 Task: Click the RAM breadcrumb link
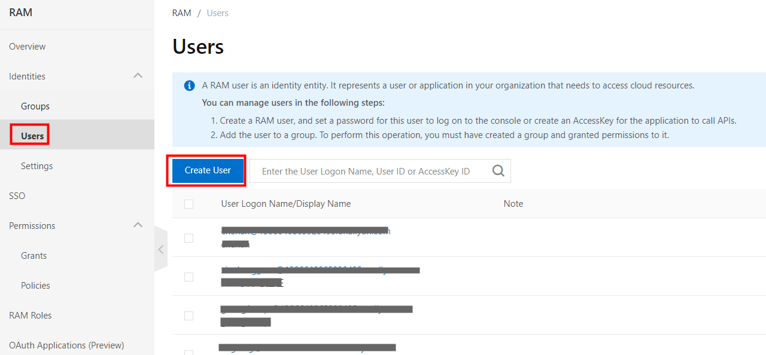[x=182, y=13]
